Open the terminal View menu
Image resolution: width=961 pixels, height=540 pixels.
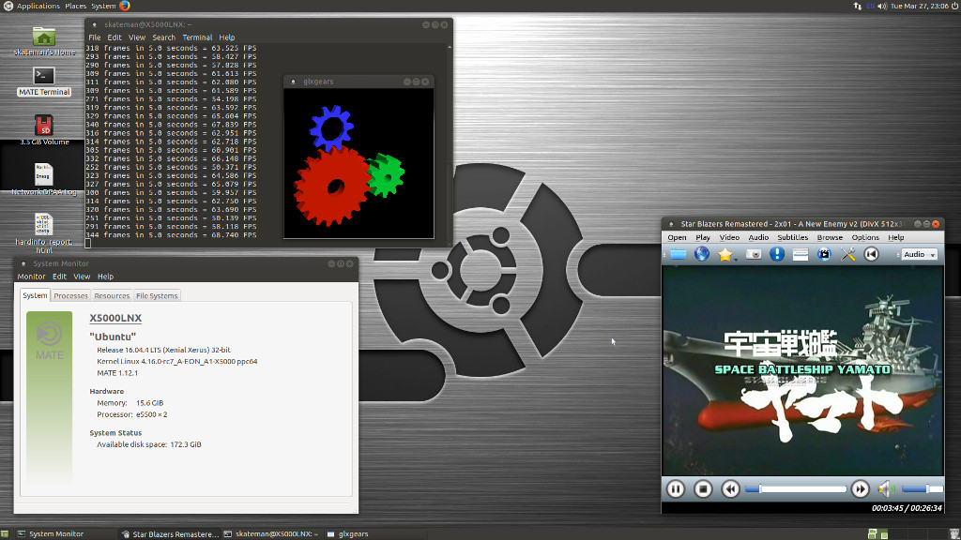(137, 37)
